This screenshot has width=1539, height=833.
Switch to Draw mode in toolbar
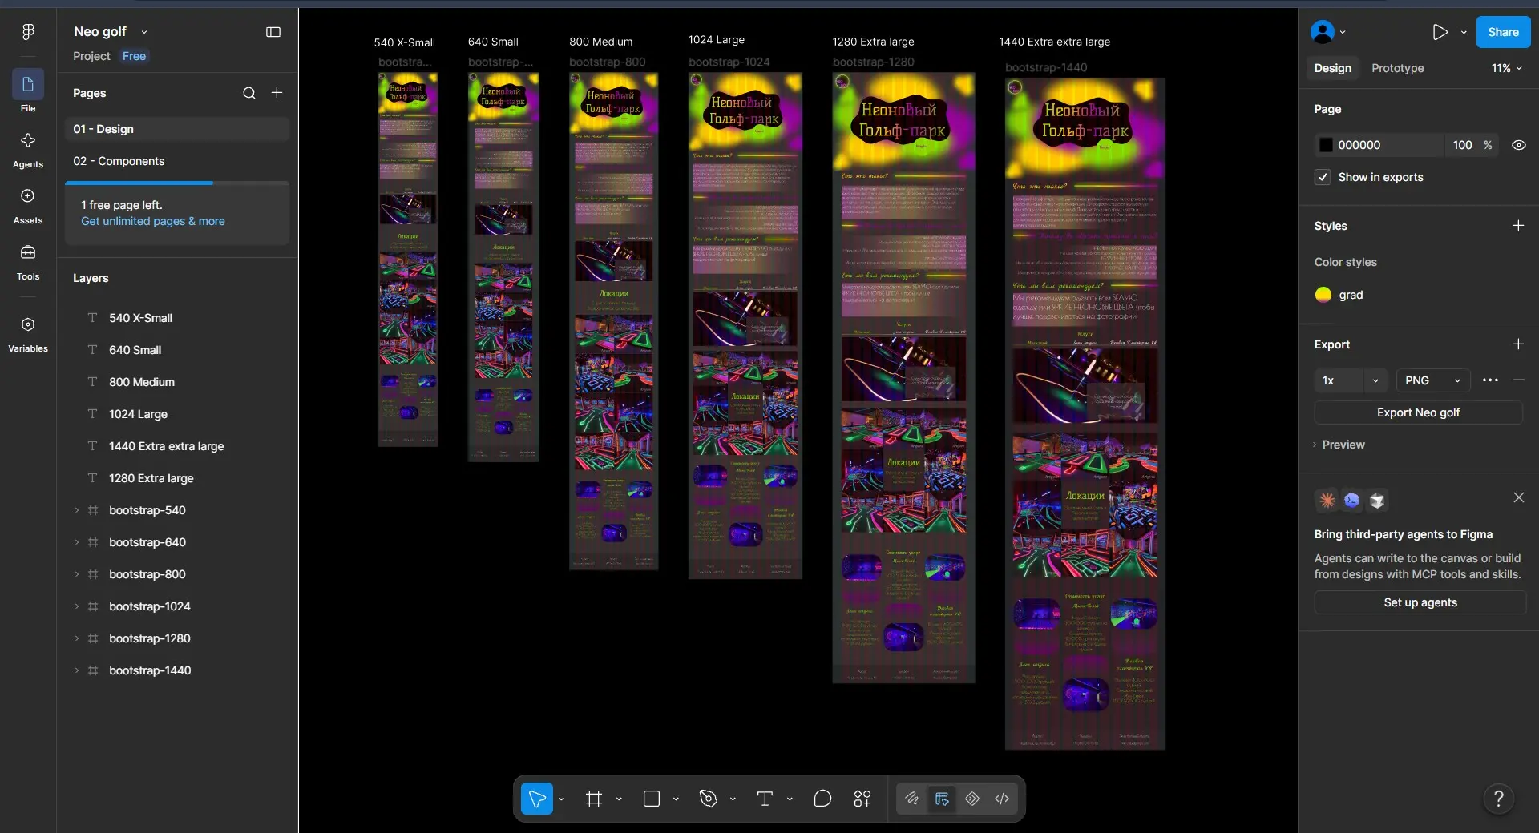tap(912, 799)
